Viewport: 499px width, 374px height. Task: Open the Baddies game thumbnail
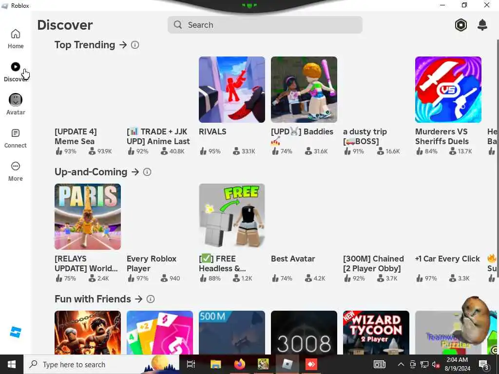pos(304,90)
